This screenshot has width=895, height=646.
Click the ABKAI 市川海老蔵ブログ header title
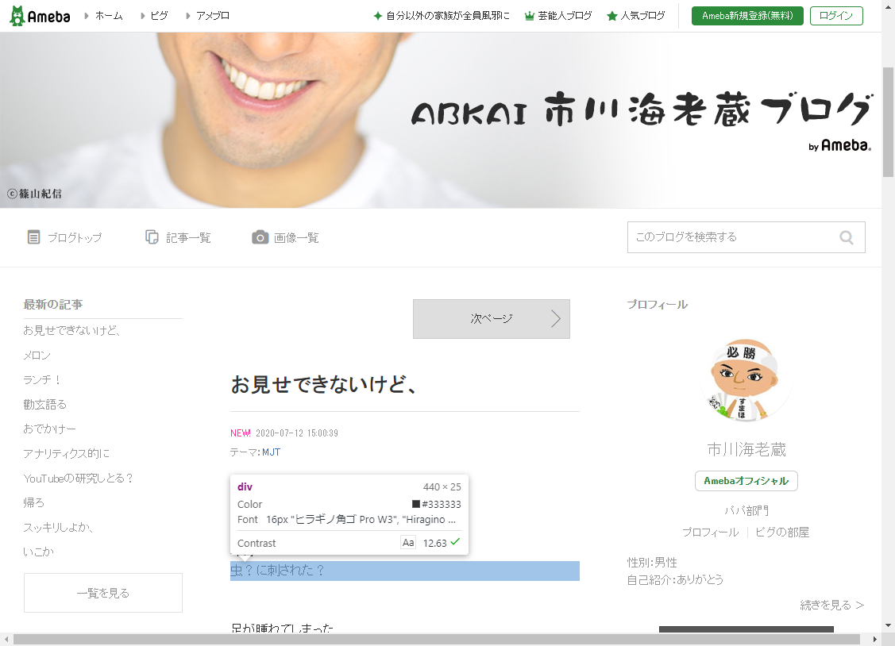[x=642, y=110]
